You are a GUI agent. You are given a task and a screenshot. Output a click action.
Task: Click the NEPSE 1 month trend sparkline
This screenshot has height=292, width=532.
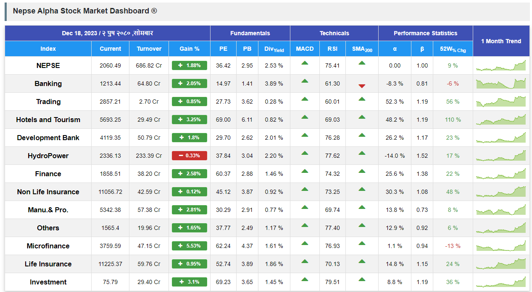pyautogui.click(x=501, y=65)
